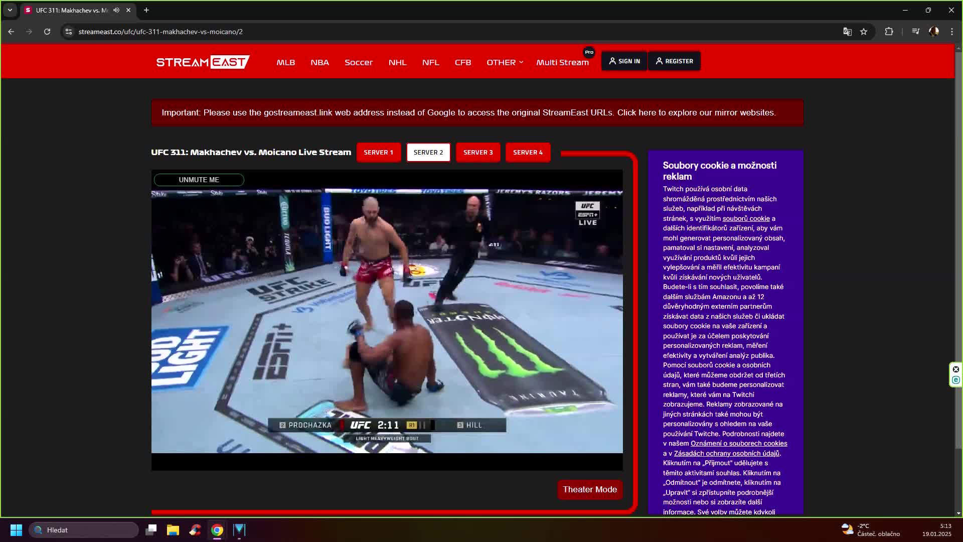The image size is (963, 542).
Task: Open Chrome three-dot menu
Action: coord(952,32)
